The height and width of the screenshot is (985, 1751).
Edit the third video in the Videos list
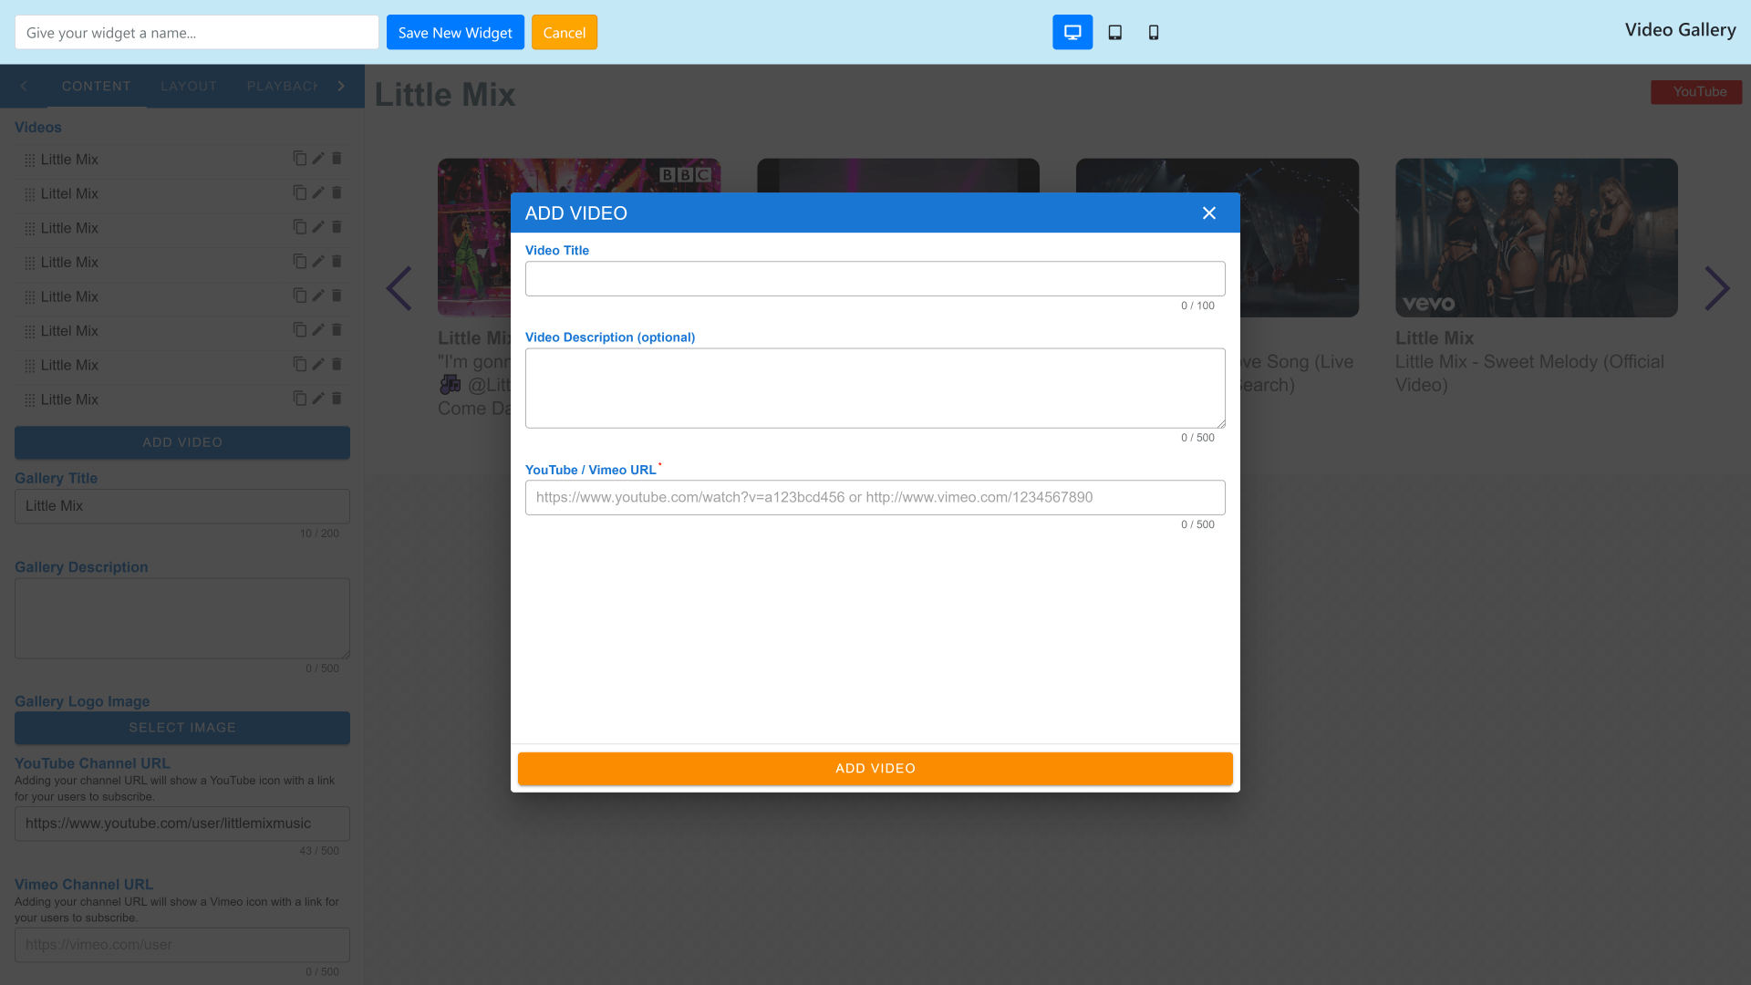tap(318, 227)
